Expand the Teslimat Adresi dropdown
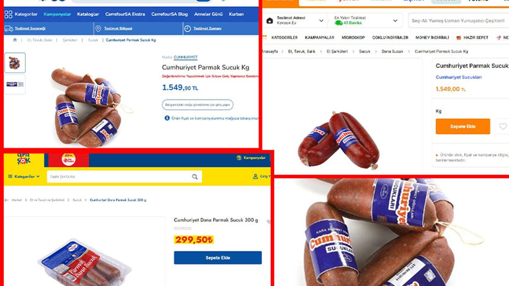 (321, 21)
